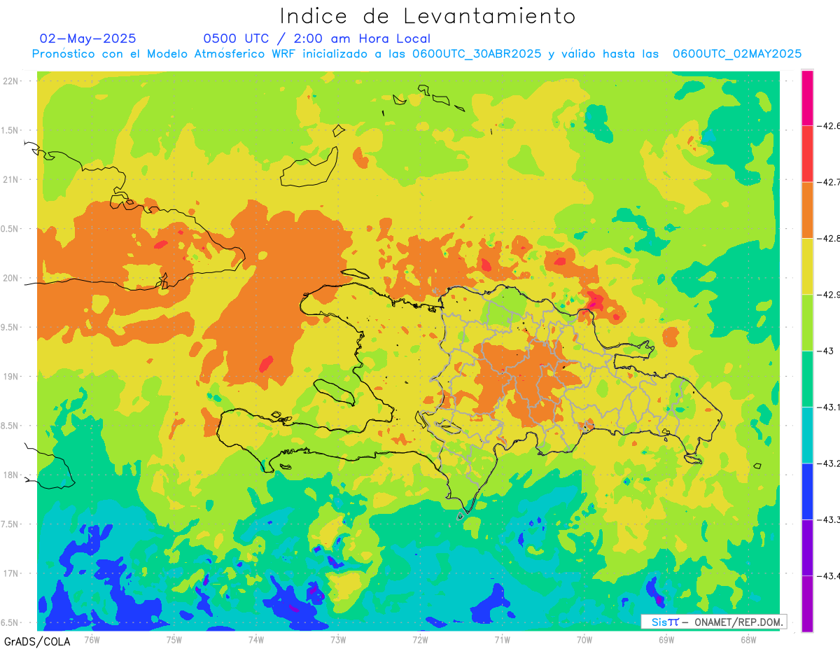Click the '1.5N' latitude label
Image resolution: width=840 pixels, height=649 pixels.
[9, 130]
